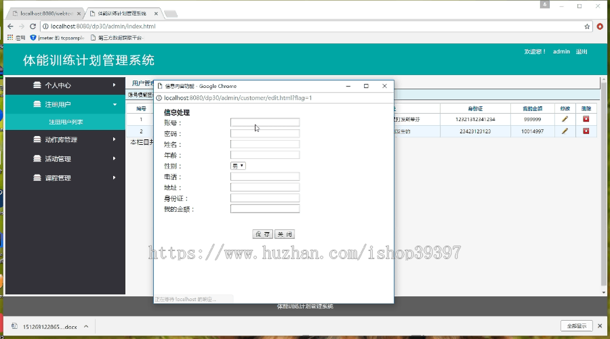The height and width of the screenshot is (339, 610).
Task: Expand the 课程管理 menu arrow
Action: coord(114,177)
